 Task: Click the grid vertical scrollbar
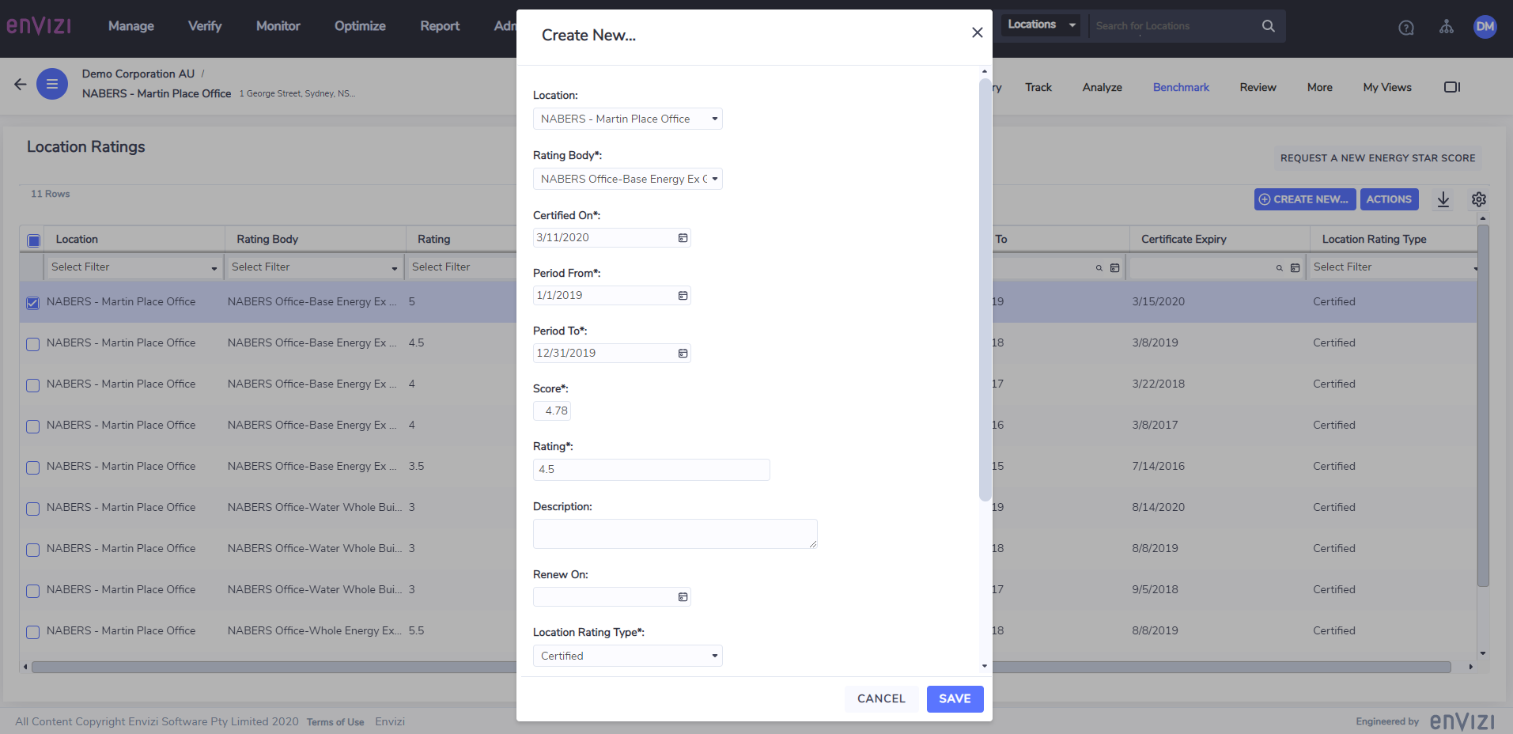1483,405
